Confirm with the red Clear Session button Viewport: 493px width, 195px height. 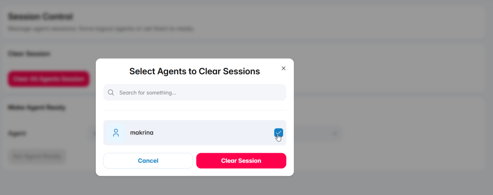pos(241,161)
